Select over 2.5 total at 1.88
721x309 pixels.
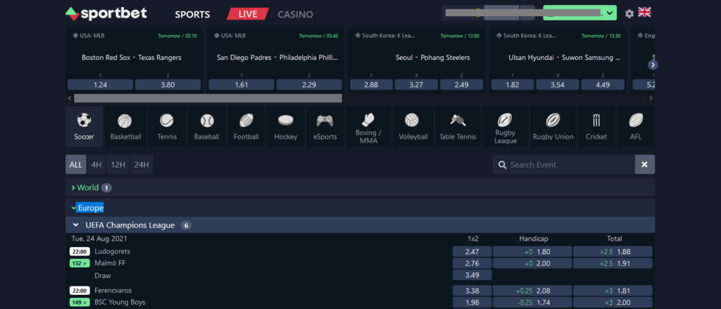[613, 251]
